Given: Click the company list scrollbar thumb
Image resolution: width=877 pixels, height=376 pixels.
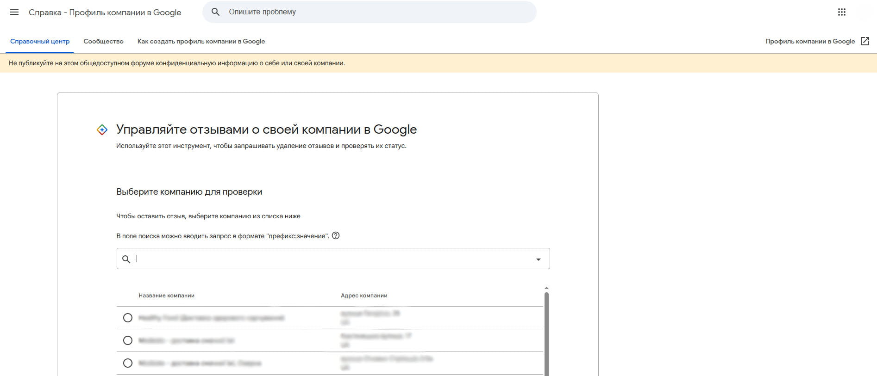Looking at the screenshot, I should pyautogui.click(x=546, y=333).
